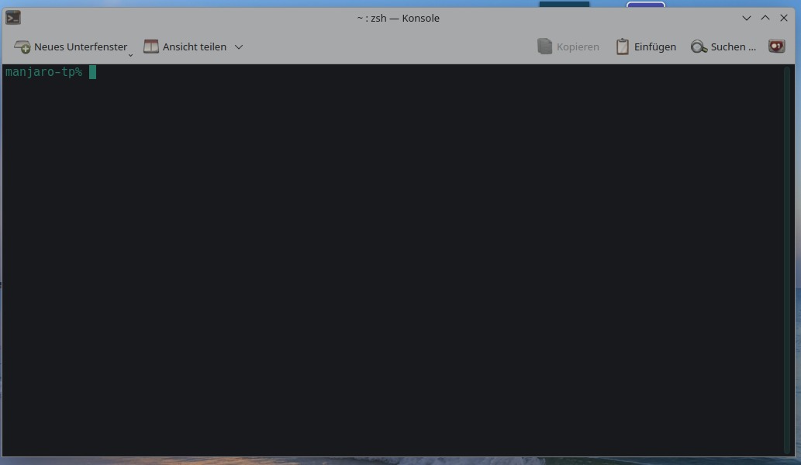Click the Einfügen clipboard icon
Image resolution: width=801 pixels, height=465 pixels.
(x=622, y=47)
